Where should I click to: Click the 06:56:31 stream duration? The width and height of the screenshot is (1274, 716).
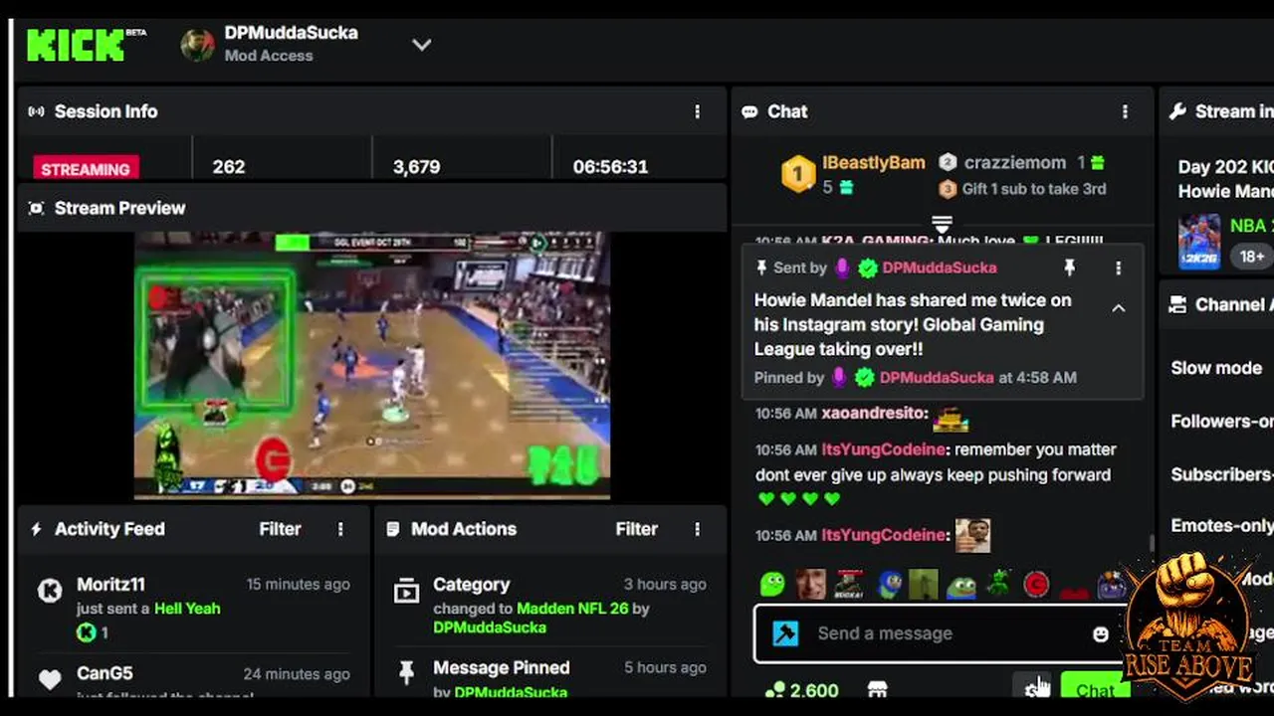pos(610,167)
